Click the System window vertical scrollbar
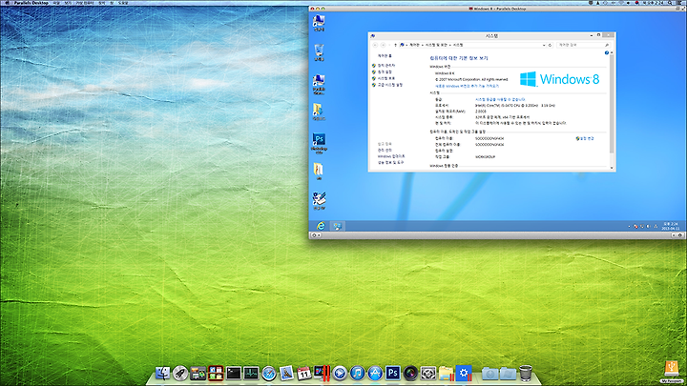Viewport: 687px width, 386px height. point(612,103)
